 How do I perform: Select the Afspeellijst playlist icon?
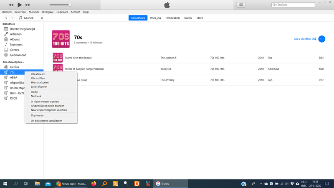point(6,83)
